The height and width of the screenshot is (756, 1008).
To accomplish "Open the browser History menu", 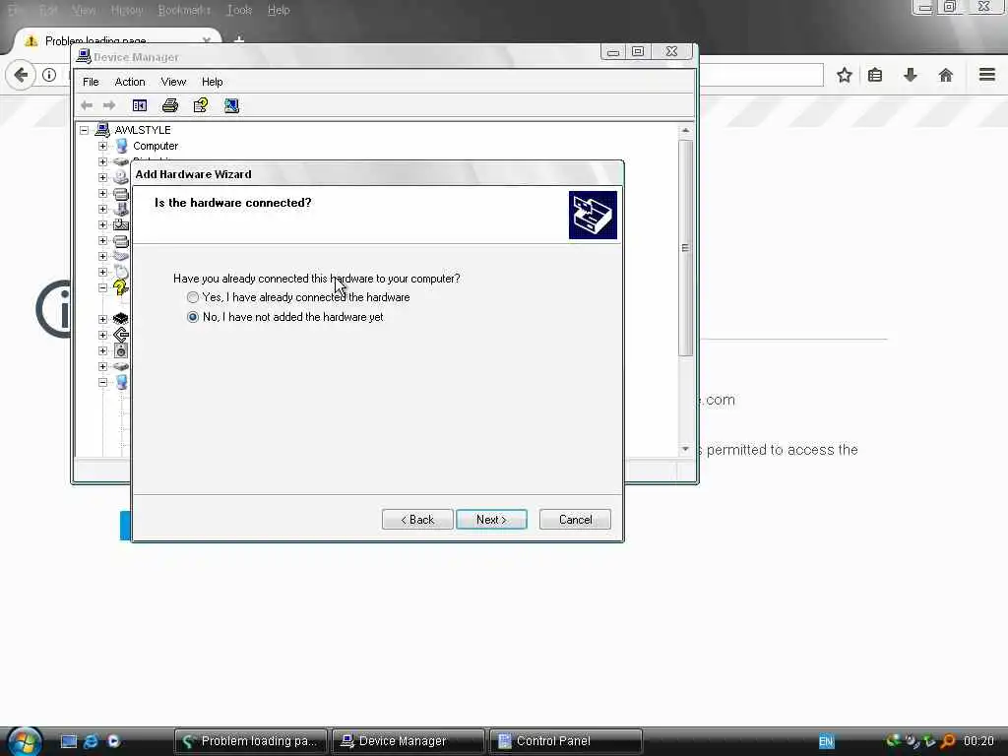I will 127,10.
